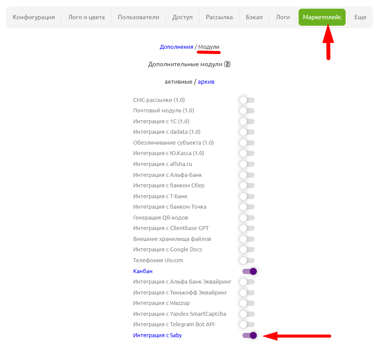Enable Интеграция с 1С toggle
Image resolution: width=380 pixels, height=345 pixels.
coord(247,122)
